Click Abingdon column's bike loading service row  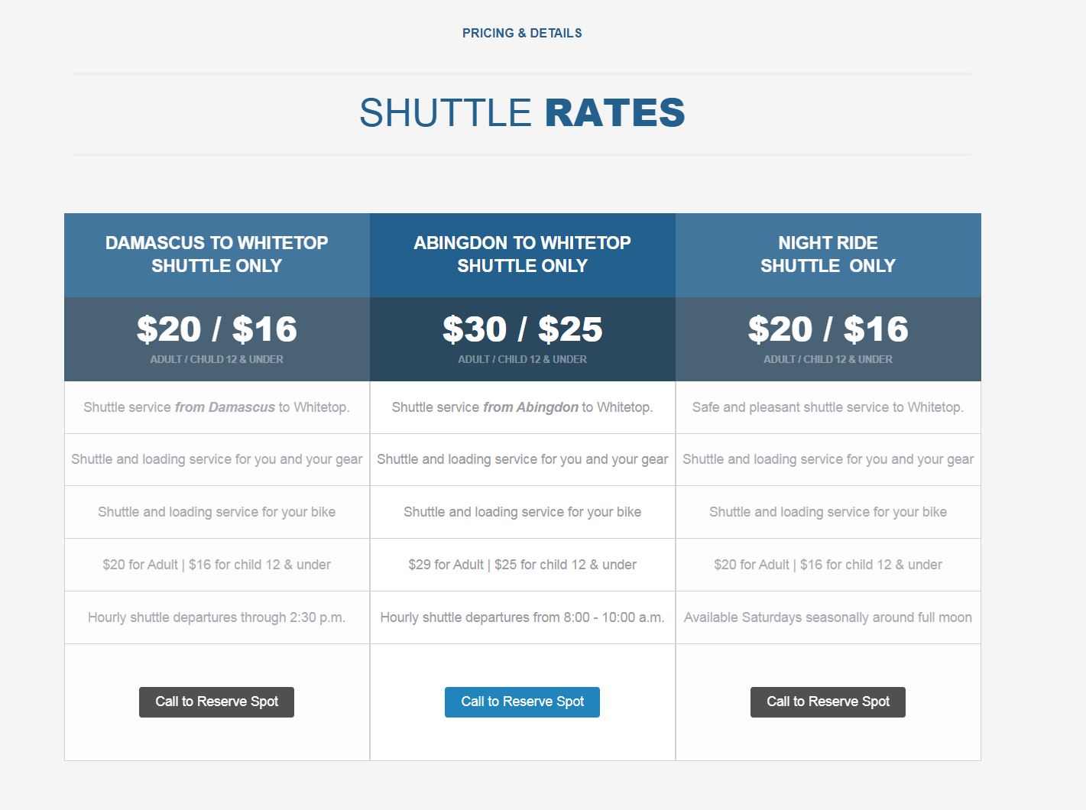[523, 512]
